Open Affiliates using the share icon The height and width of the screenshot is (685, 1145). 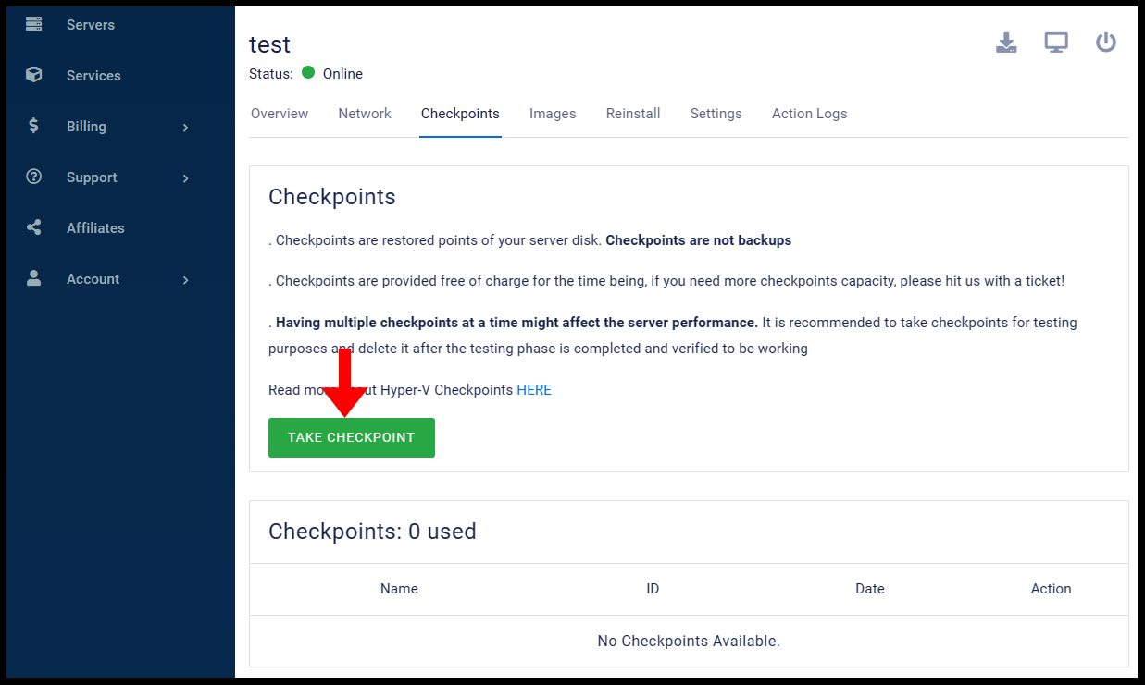pyautogui.click(x=34, y=227)
